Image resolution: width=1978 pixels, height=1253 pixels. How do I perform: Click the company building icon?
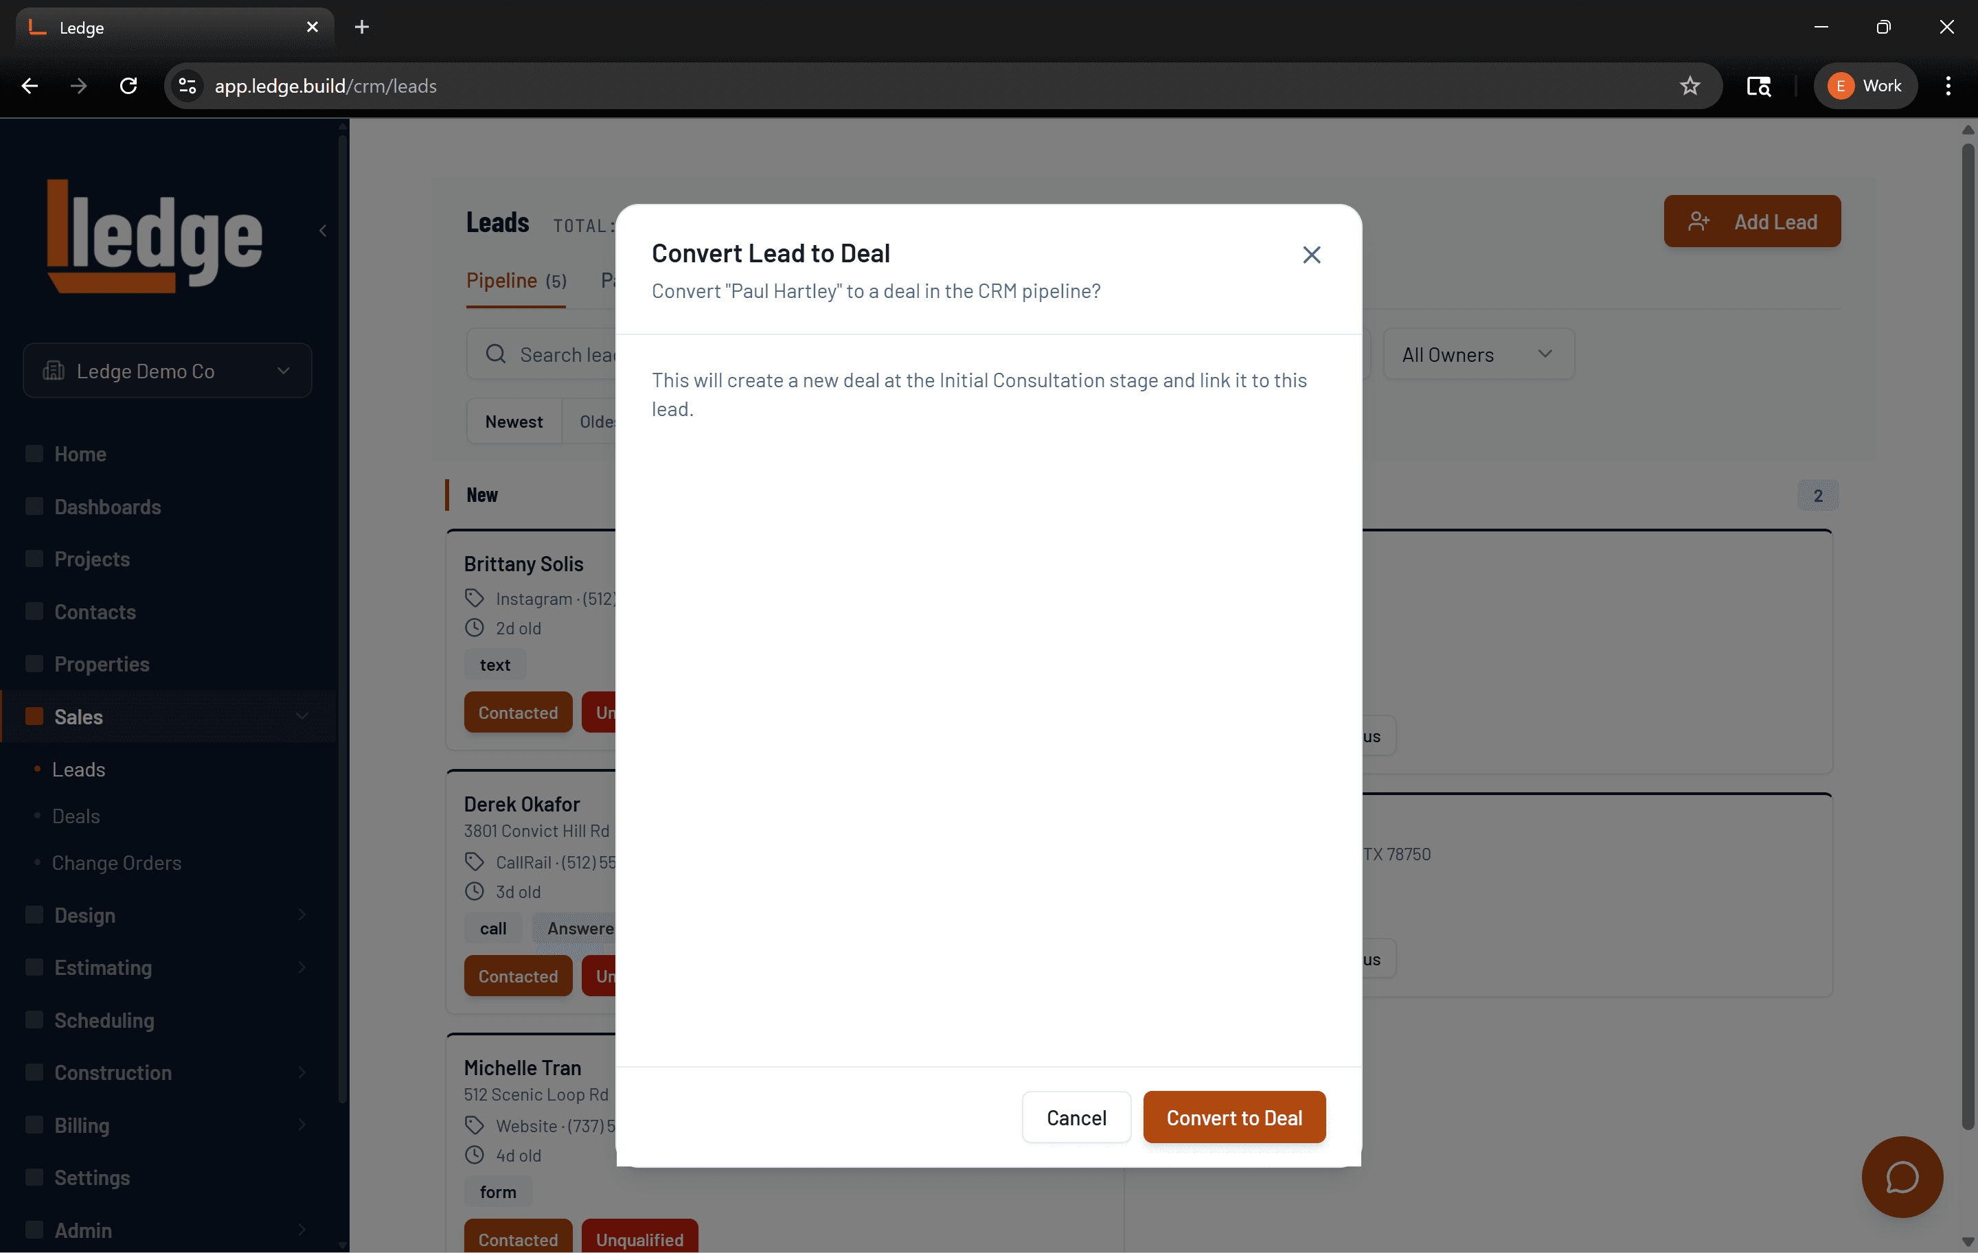coord(54,370)
